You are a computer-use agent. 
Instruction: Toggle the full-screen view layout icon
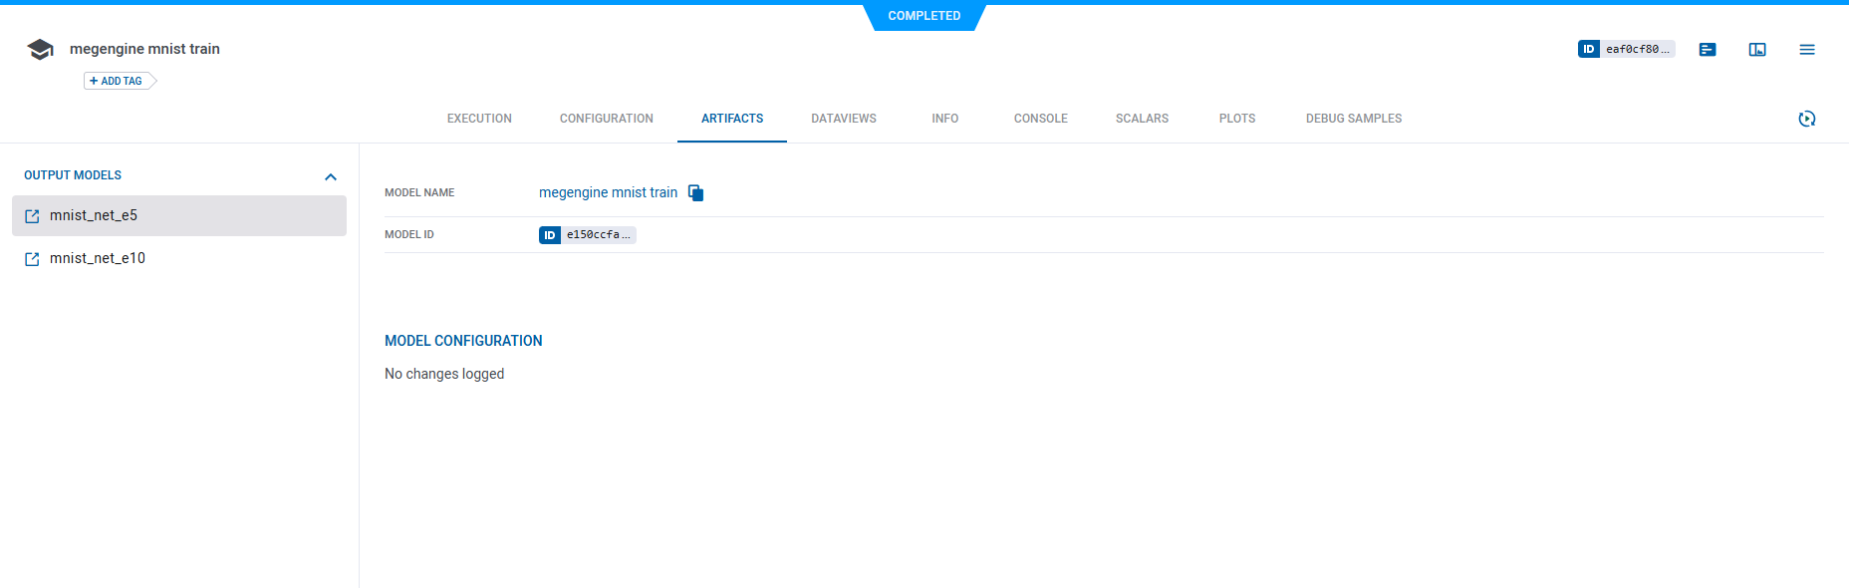point(1757,50)
